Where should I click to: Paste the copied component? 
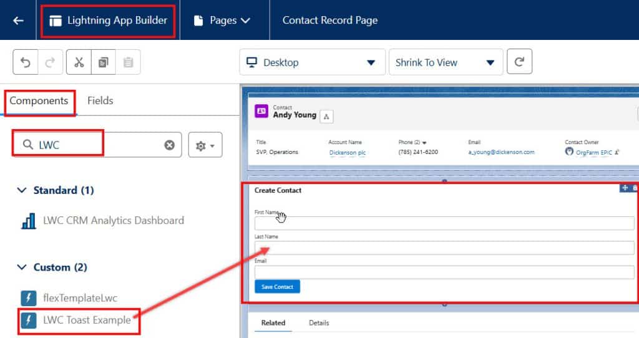(129, 62)
